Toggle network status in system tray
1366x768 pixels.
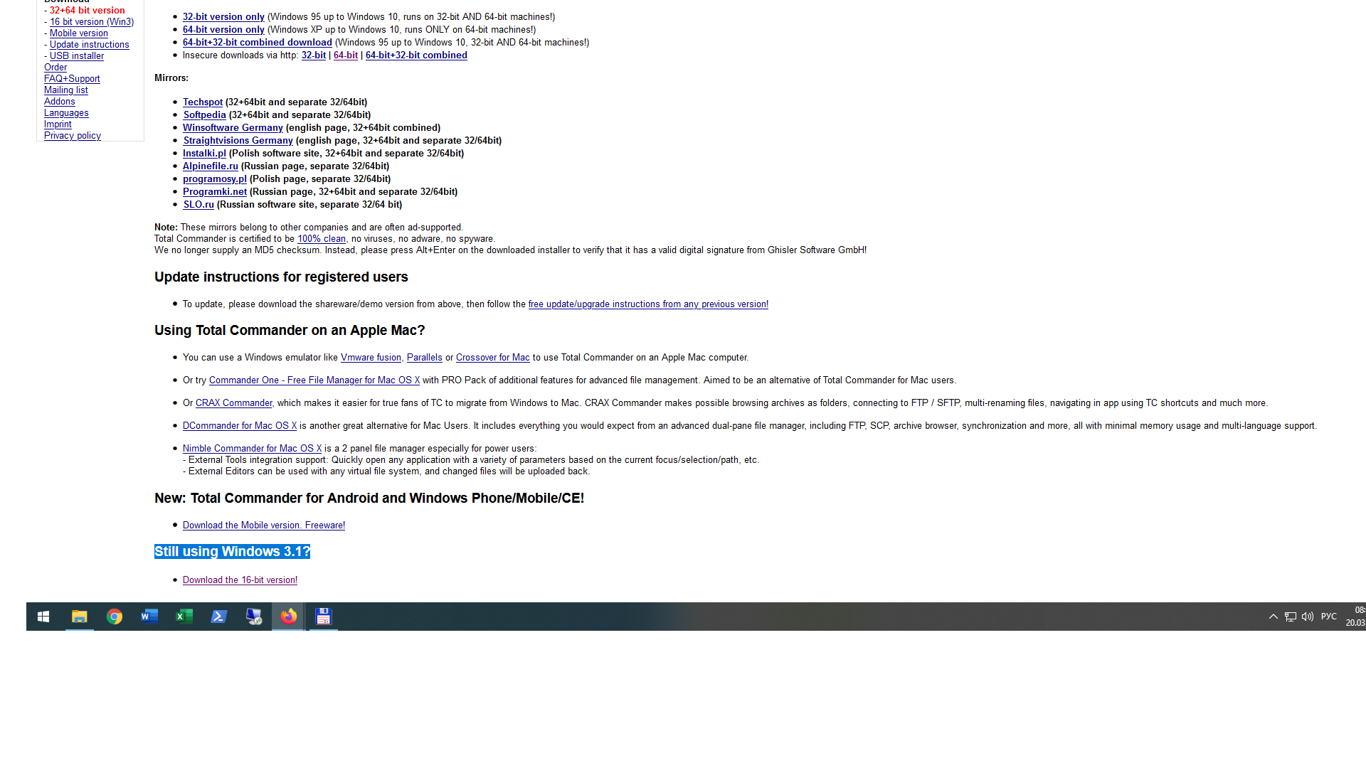coord(1291,616)
